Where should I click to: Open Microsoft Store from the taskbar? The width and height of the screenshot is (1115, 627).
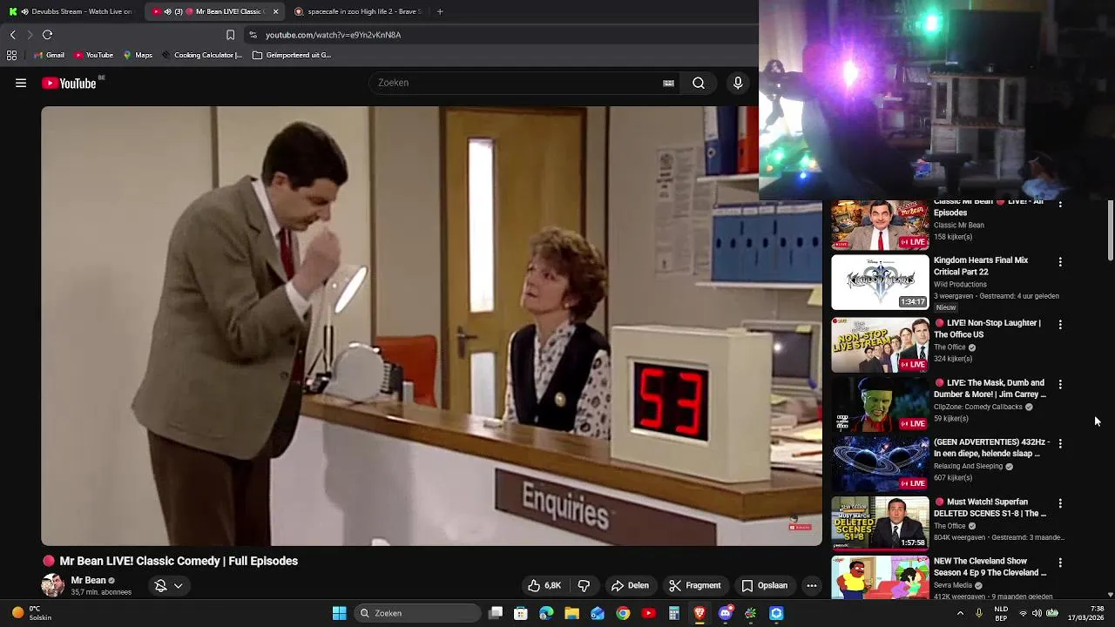(x=521, y=613)
